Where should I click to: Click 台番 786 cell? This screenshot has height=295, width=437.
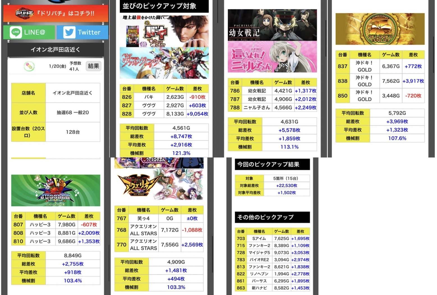pos(235,91)
